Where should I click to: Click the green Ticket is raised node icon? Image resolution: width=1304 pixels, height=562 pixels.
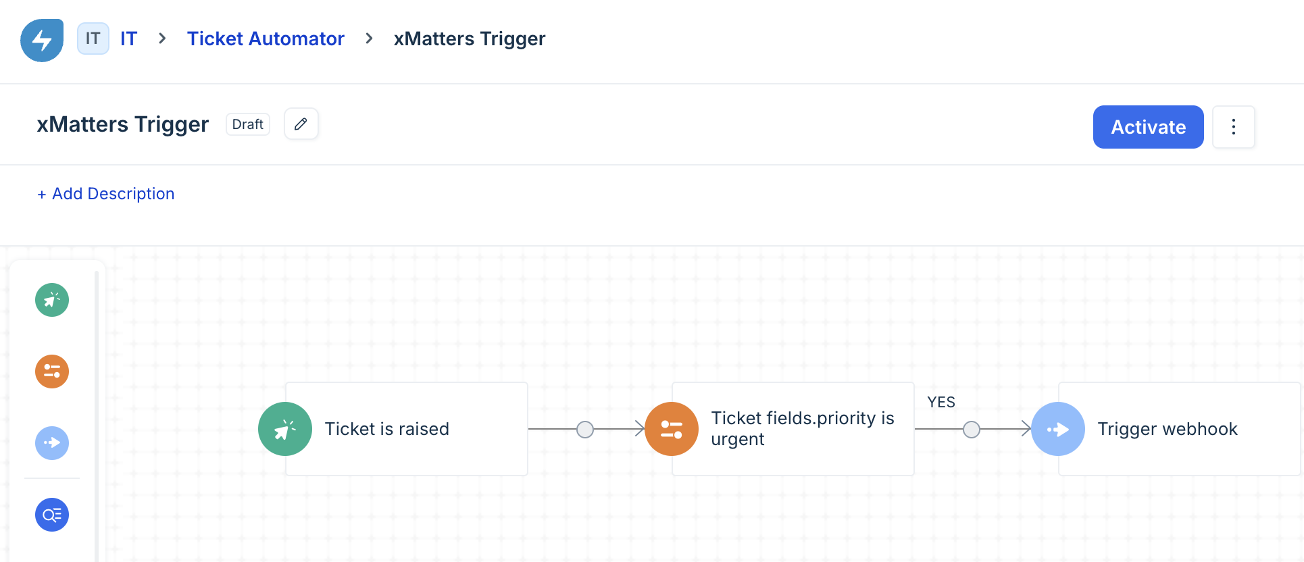click(x=285, y=429)
